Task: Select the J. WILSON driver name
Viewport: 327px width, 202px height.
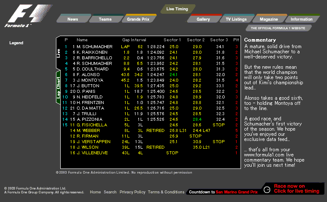Action: [87, 147]
